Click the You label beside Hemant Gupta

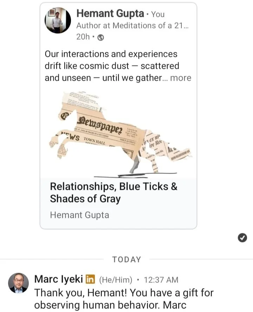coord(158,14)
